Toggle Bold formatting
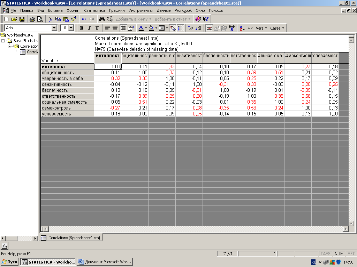The image size is (357, 267). tap(82, 28)
